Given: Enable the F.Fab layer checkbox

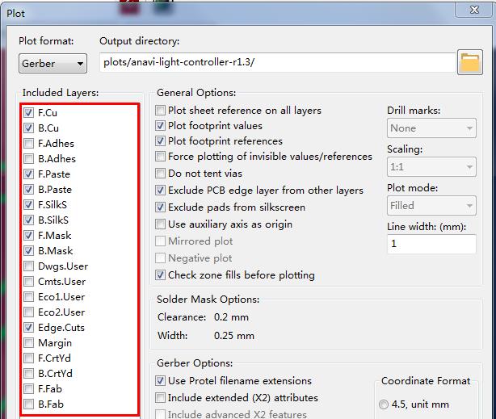Looking at the screenshot, I should (x=28, y=388).
